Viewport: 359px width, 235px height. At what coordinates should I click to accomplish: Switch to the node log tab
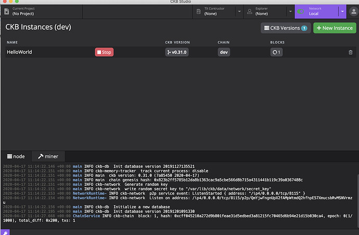16,156
